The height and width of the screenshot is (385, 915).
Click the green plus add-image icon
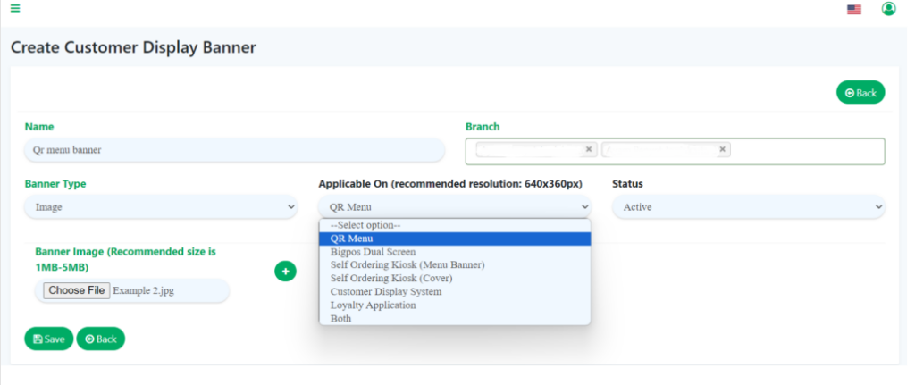(x=285, y=271)
